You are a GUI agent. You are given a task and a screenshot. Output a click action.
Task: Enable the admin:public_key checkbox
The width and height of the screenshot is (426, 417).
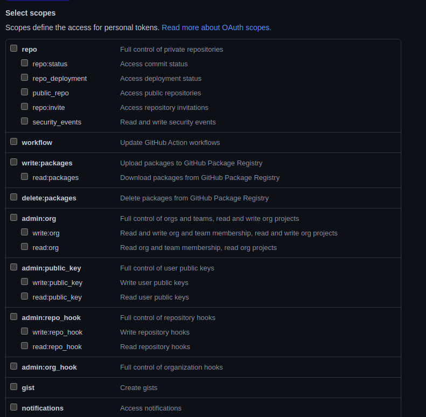point(14,267)
